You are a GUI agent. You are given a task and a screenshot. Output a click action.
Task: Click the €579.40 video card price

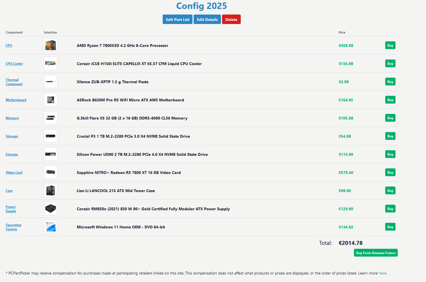346,173
